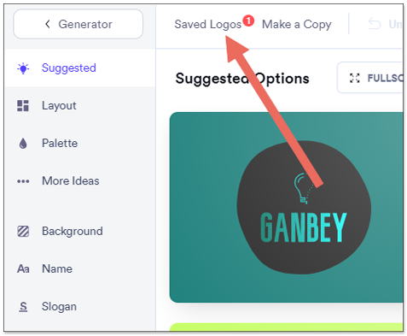
Task: Open the Saved Logos notification badge
Action: (248, 21)
